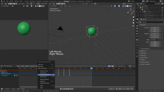Jump to the next keyframe
This screenshot has height=92, width=164.
[71, 89]
